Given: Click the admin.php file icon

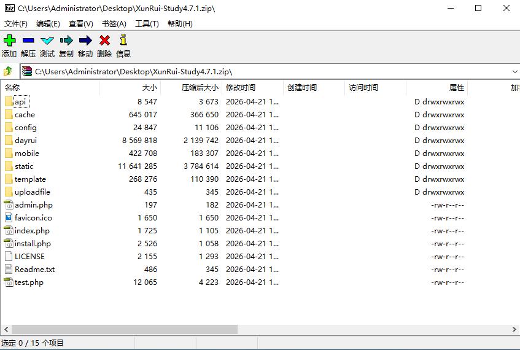Looking at the screenshot, I should coord(9,204).
